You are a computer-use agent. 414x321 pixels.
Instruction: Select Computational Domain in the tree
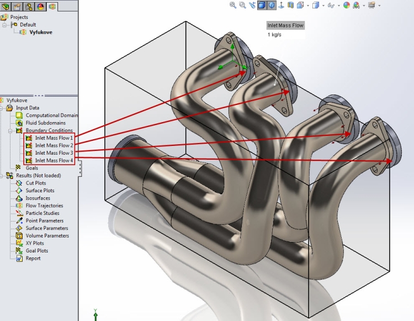click(x=52, y=115)
